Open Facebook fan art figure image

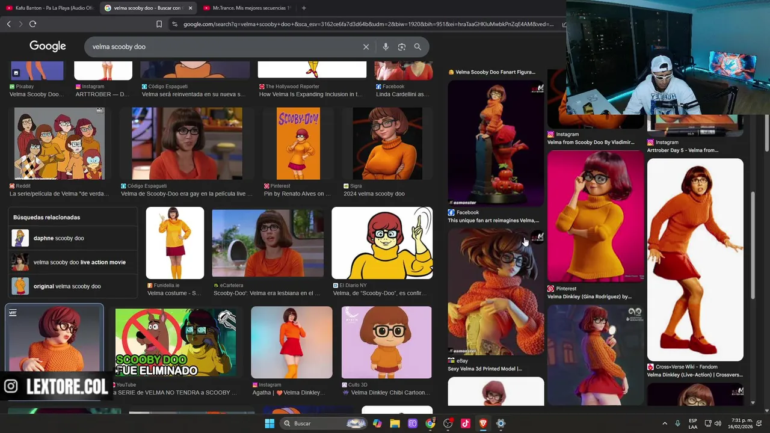point(496,143)
